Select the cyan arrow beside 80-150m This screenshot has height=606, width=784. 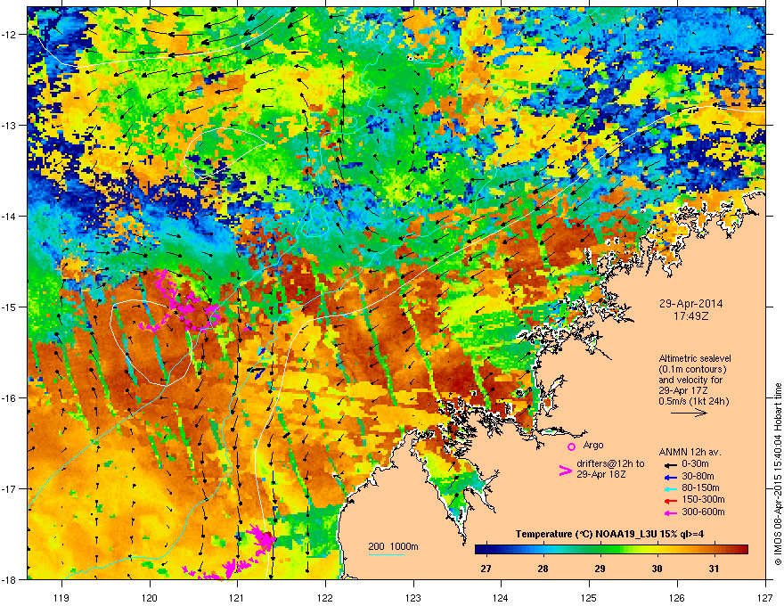tap(670, 488)
